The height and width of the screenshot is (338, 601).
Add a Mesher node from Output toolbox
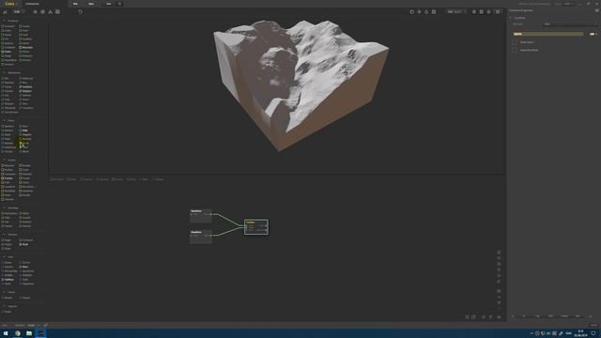point(7,298)
